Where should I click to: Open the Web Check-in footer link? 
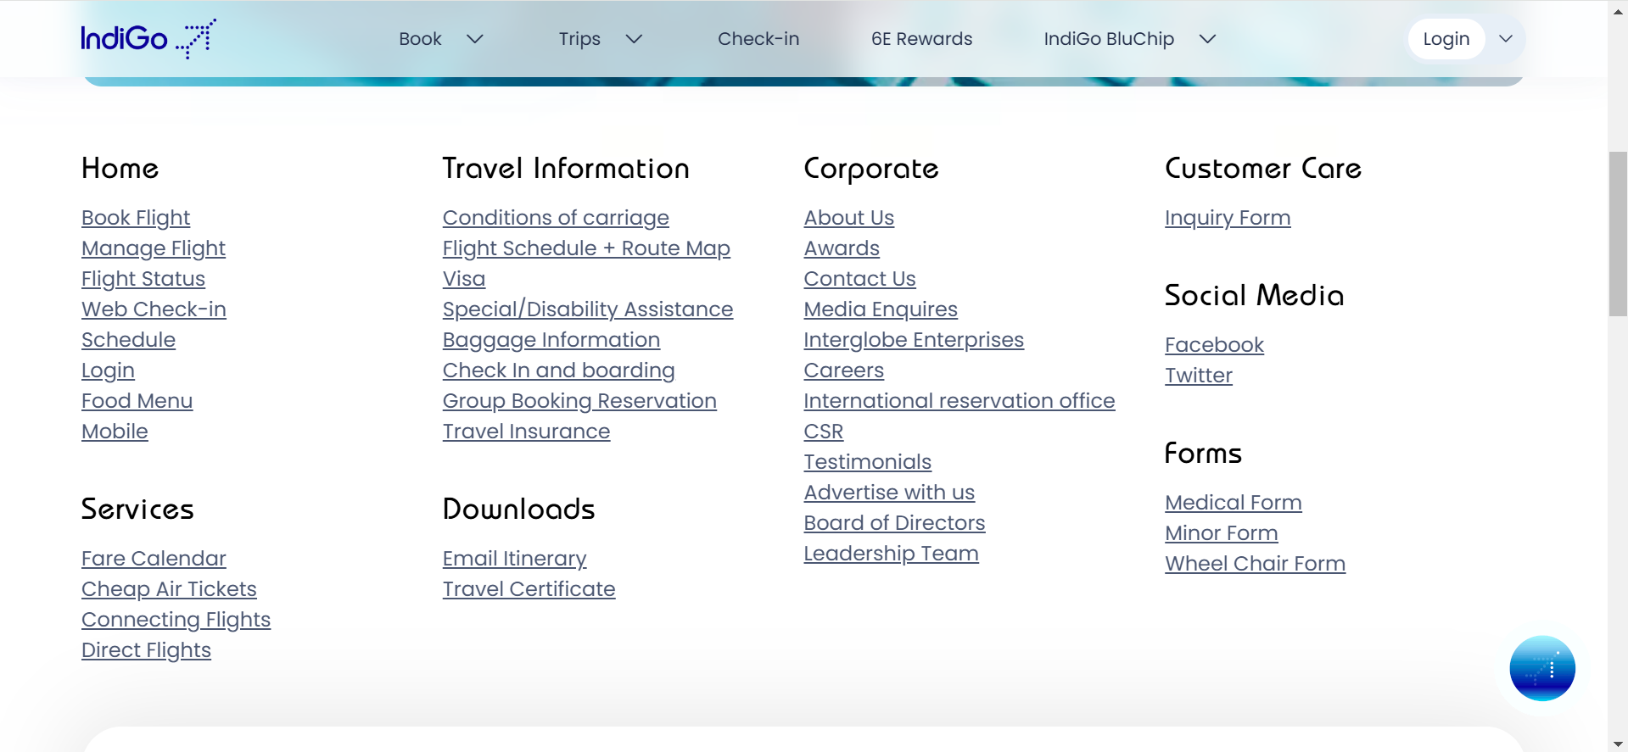[x=154, y=309]
